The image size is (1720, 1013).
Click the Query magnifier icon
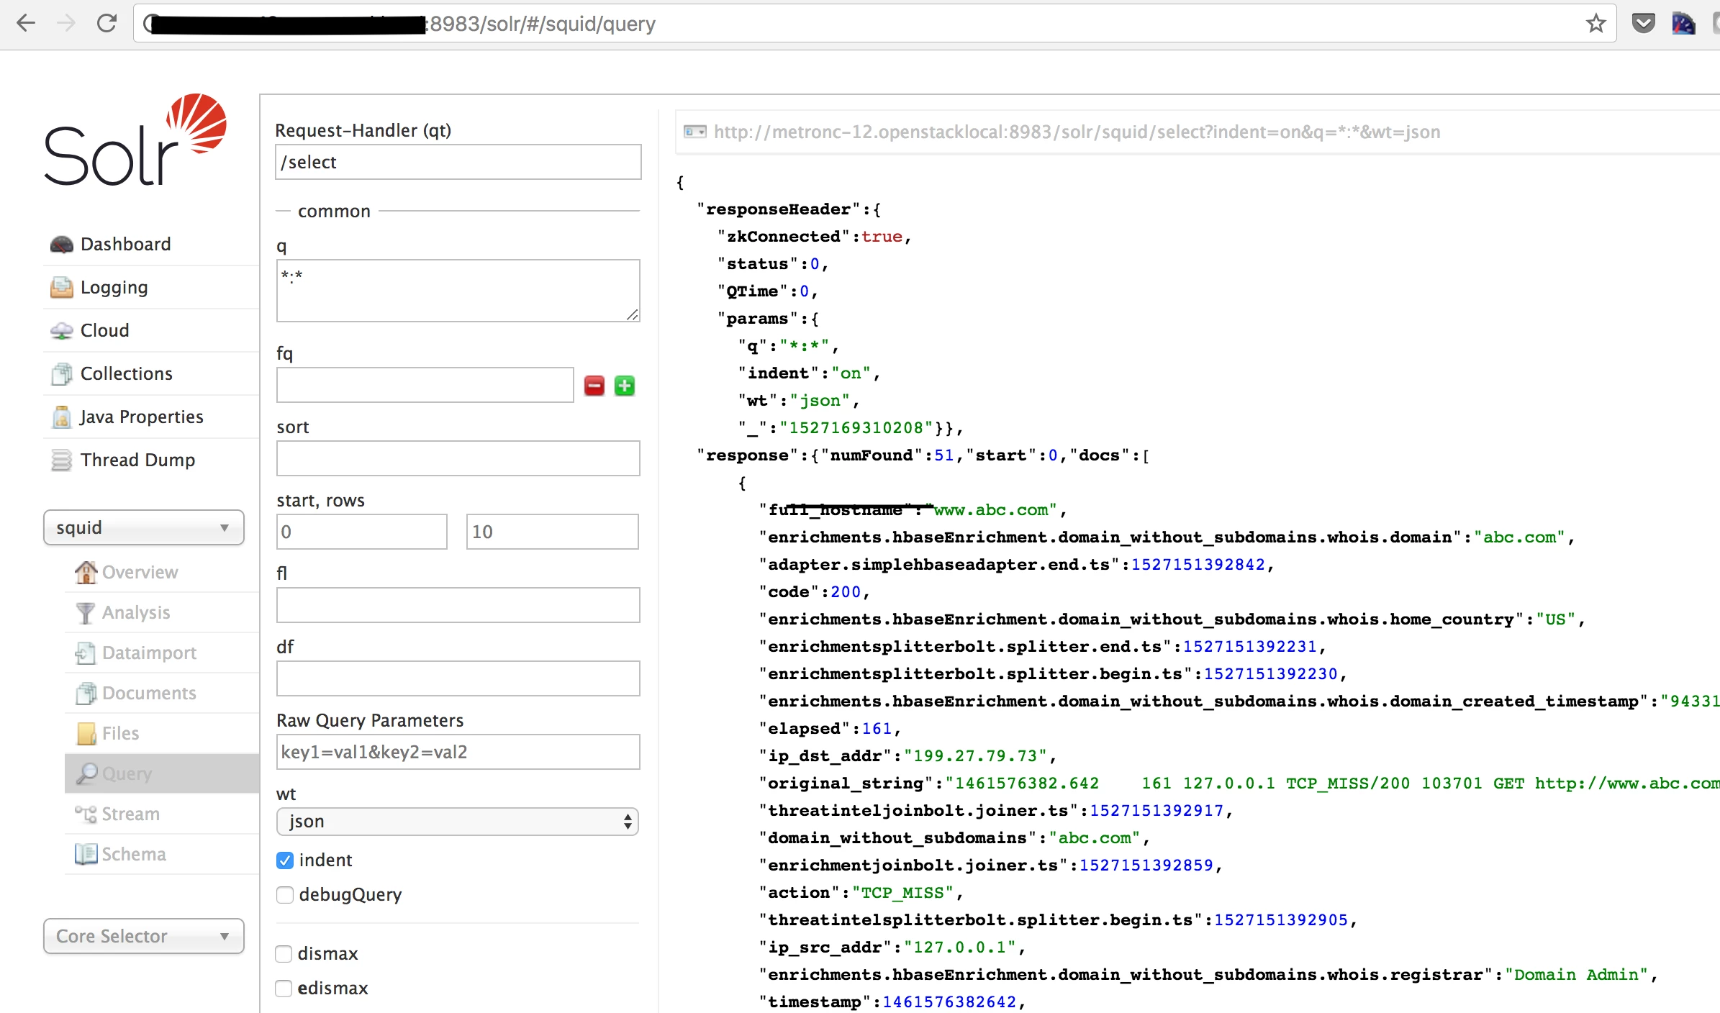pyautogui.click(x=87, y=774)
